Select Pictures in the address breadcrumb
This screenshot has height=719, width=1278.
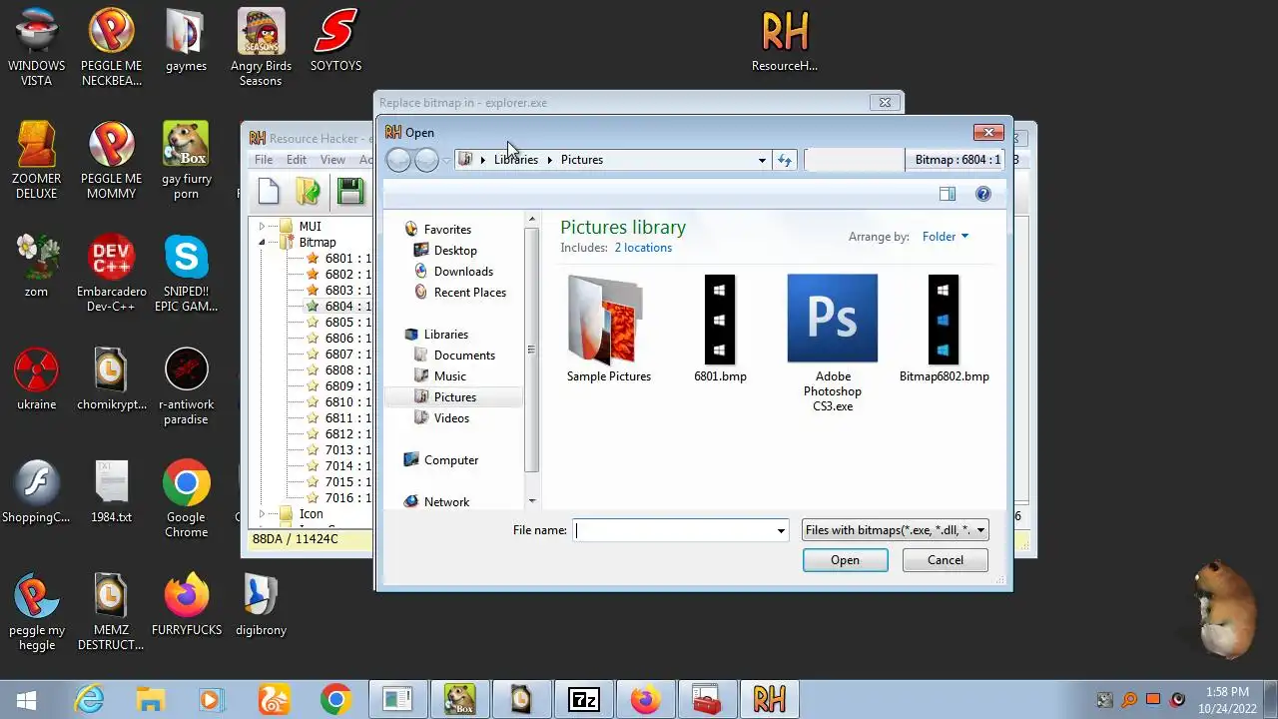582,160
